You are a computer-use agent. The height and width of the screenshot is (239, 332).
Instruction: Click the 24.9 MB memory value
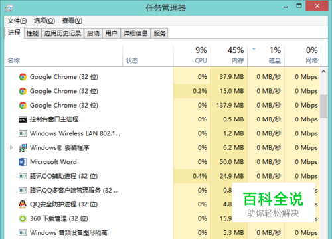pyautogui.click(x=232, y=176)
